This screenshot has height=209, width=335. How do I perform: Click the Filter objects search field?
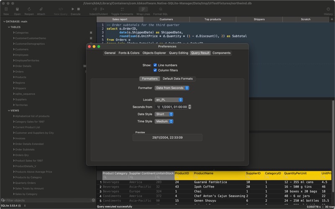point(48,200)
